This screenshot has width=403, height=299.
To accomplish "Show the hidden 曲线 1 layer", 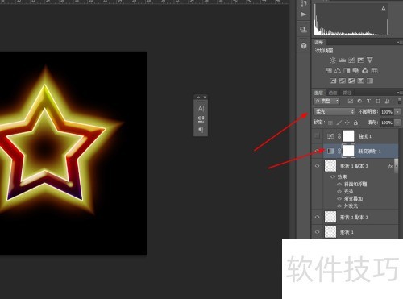I will pyautogui.click(x=318, y=136).
